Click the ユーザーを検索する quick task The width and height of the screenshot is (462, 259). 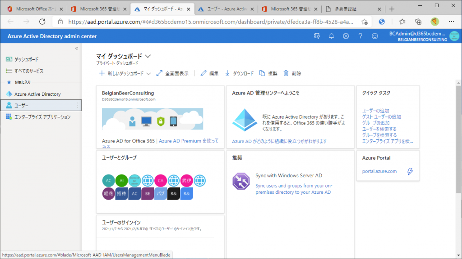[x=379, y=129]
